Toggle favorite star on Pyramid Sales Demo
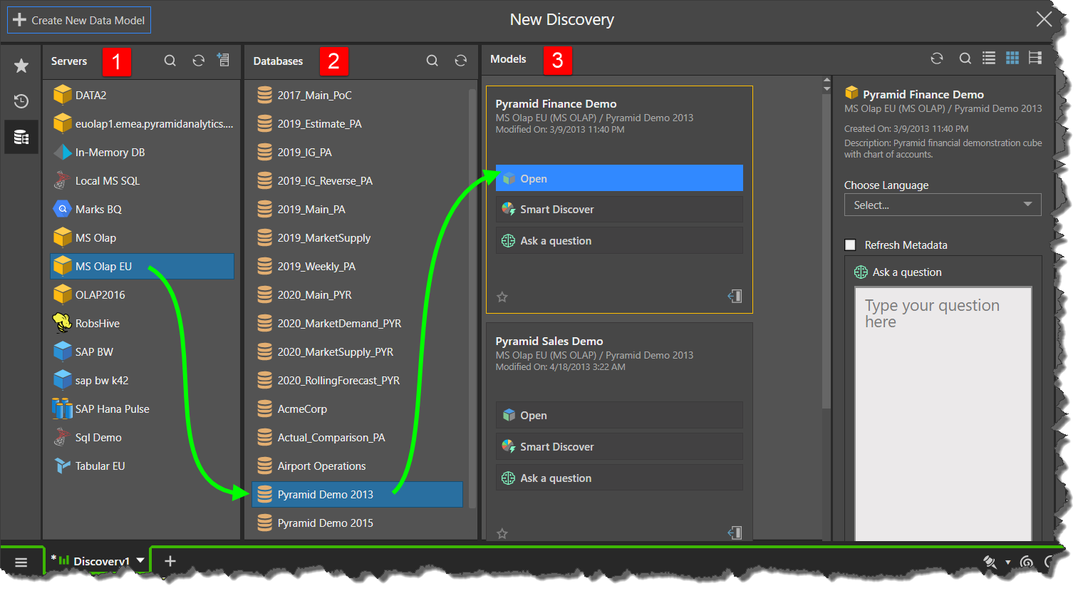The height and width of the screenshot is (596, 1083). coord(502,533)
